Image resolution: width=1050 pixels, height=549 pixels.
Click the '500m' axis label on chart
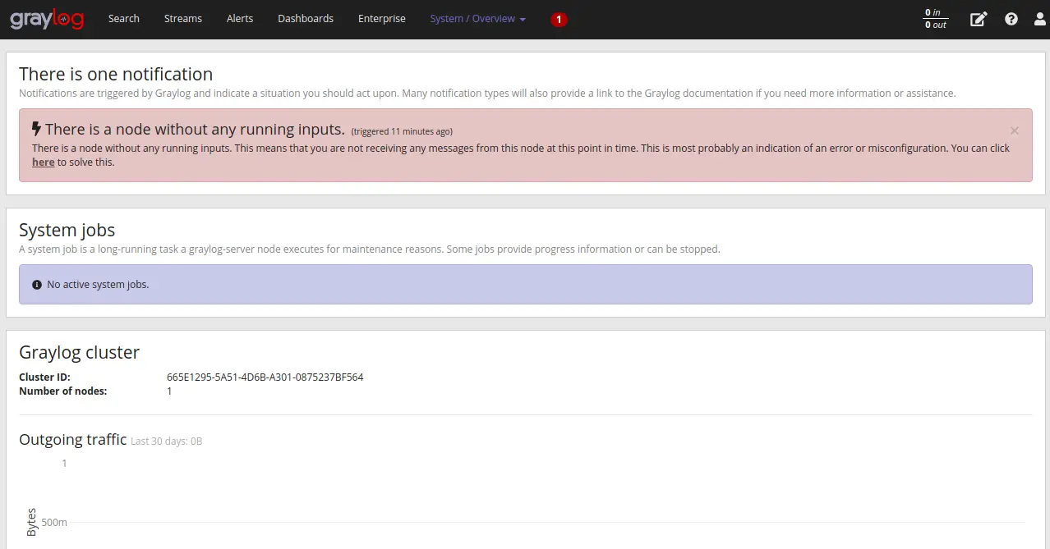54,523
